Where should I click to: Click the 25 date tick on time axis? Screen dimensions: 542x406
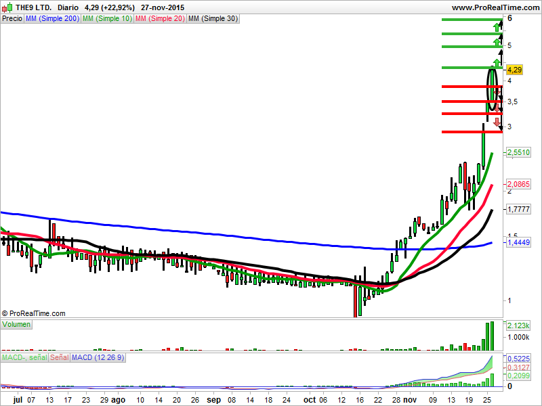[487, 400]
